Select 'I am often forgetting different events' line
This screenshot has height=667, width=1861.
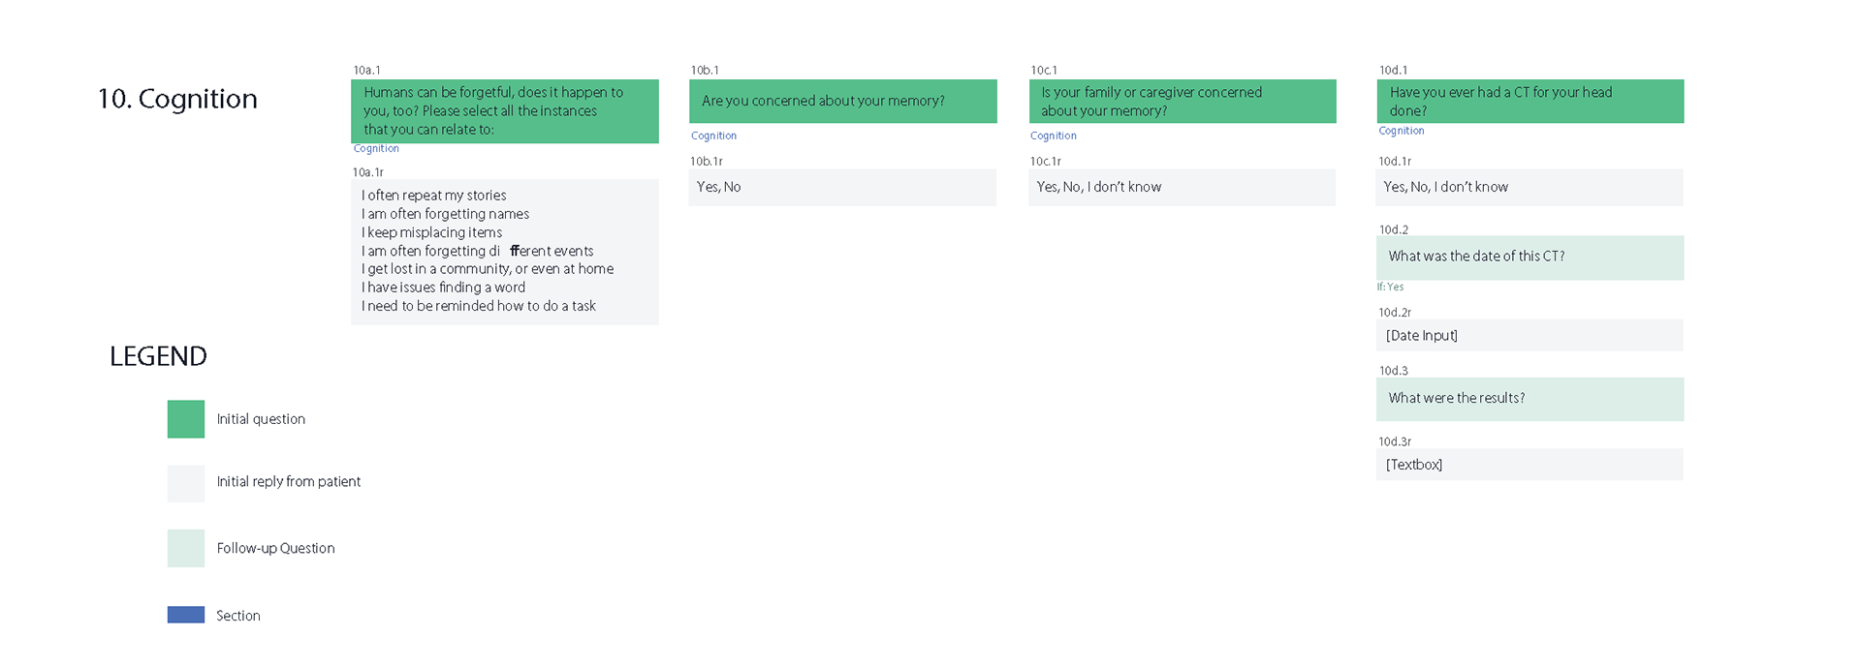coord(478,251)
